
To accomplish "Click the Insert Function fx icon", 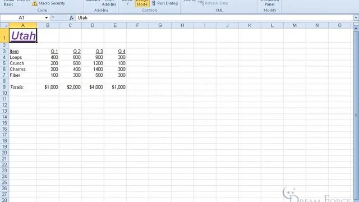I will pyautogui.click(x=71, y=17).
